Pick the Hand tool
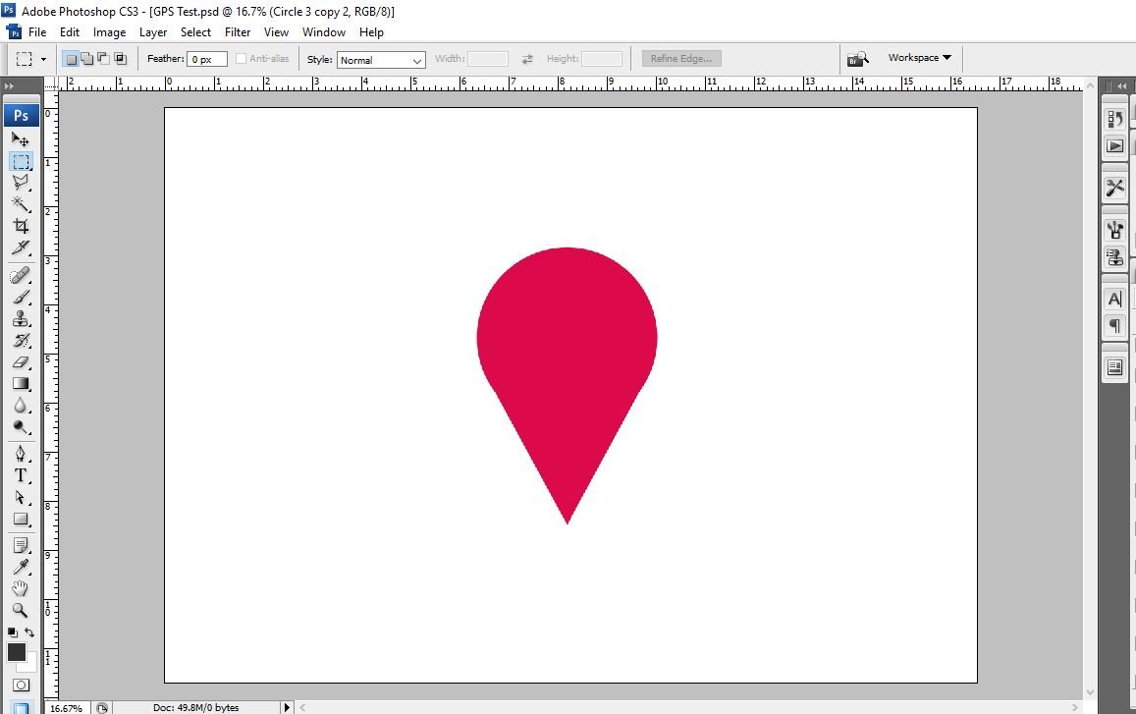Image resolution: width=1136 pixels, height=714 pixels. click(x=21, y=588)
